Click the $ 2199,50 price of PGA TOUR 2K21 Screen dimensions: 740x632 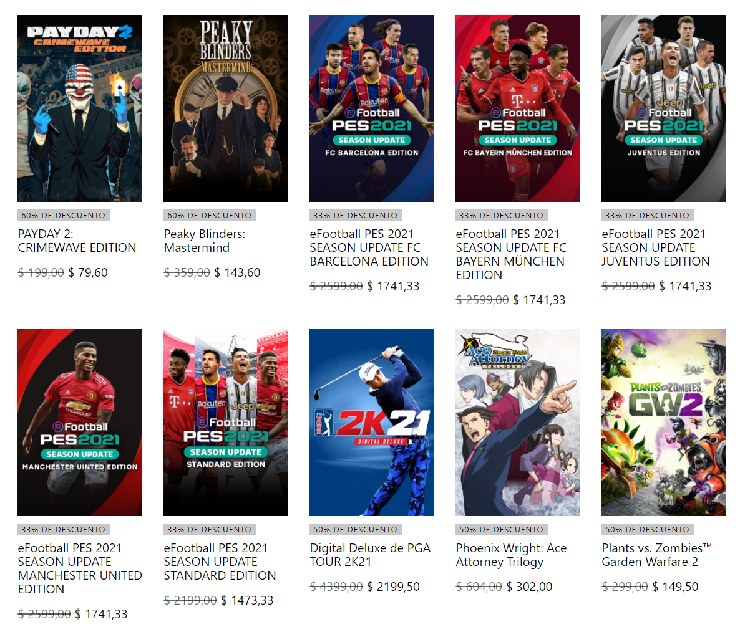point(393,587)
